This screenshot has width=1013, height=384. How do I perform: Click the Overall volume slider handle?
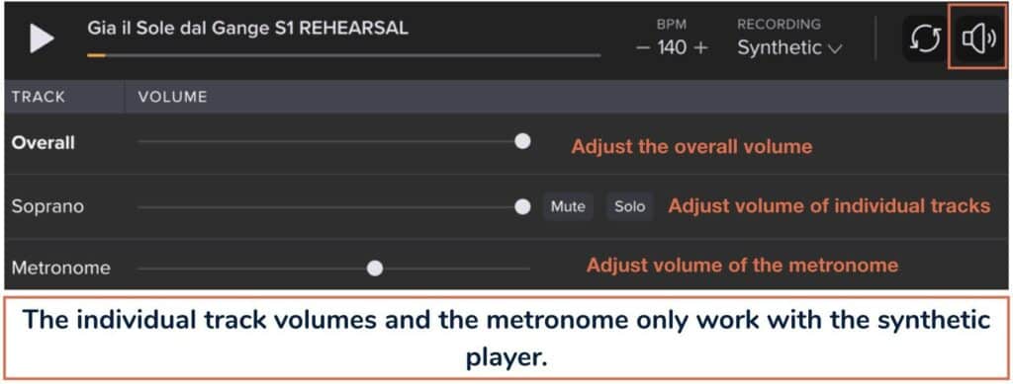[522, 141]
